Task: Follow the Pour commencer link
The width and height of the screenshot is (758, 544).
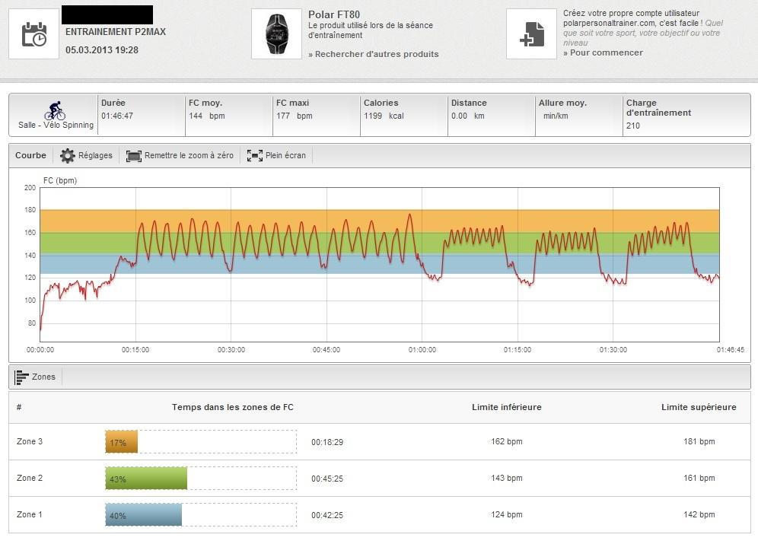Action: pos(603,52)
